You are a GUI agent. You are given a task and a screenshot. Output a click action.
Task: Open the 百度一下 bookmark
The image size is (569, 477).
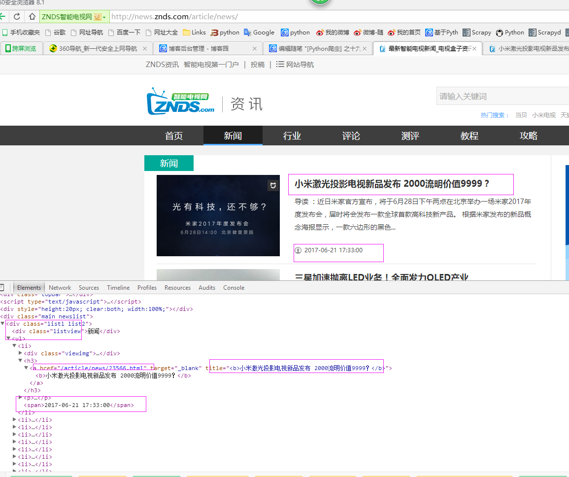pyautogui.click(x=125, y=33)
